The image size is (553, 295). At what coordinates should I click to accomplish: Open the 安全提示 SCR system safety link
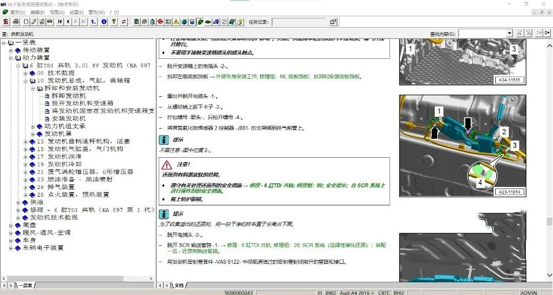click(278, 188)
